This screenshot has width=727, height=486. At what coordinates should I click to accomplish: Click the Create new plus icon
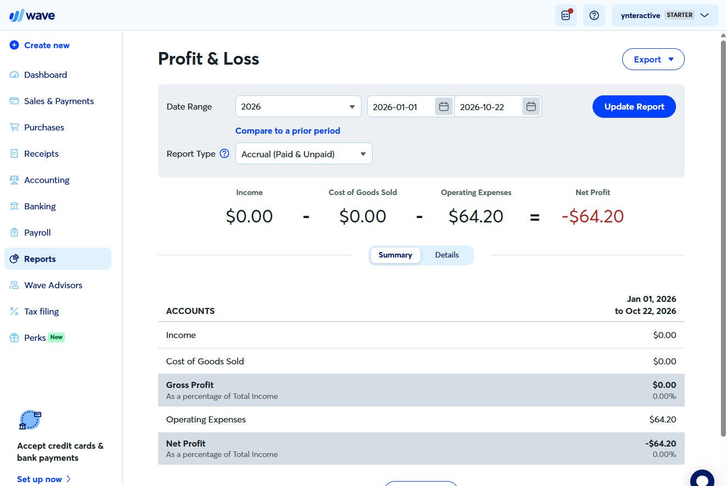coord(14,45)
